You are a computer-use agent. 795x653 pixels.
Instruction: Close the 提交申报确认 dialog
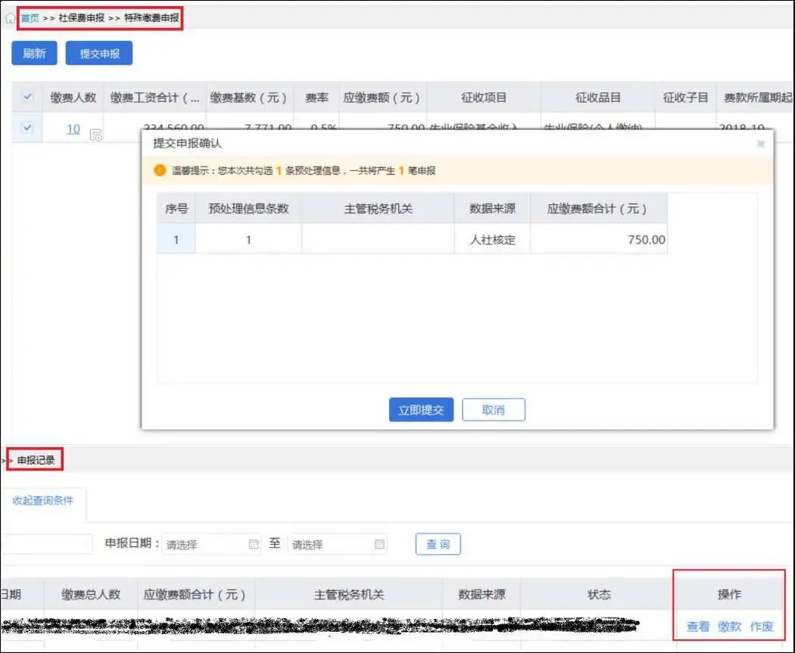click(x=760, y=144)
